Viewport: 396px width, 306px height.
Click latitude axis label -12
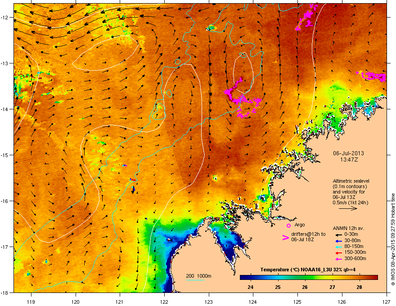click(5, 17)
